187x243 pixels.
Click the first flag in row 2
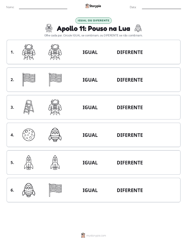(29, 80)
